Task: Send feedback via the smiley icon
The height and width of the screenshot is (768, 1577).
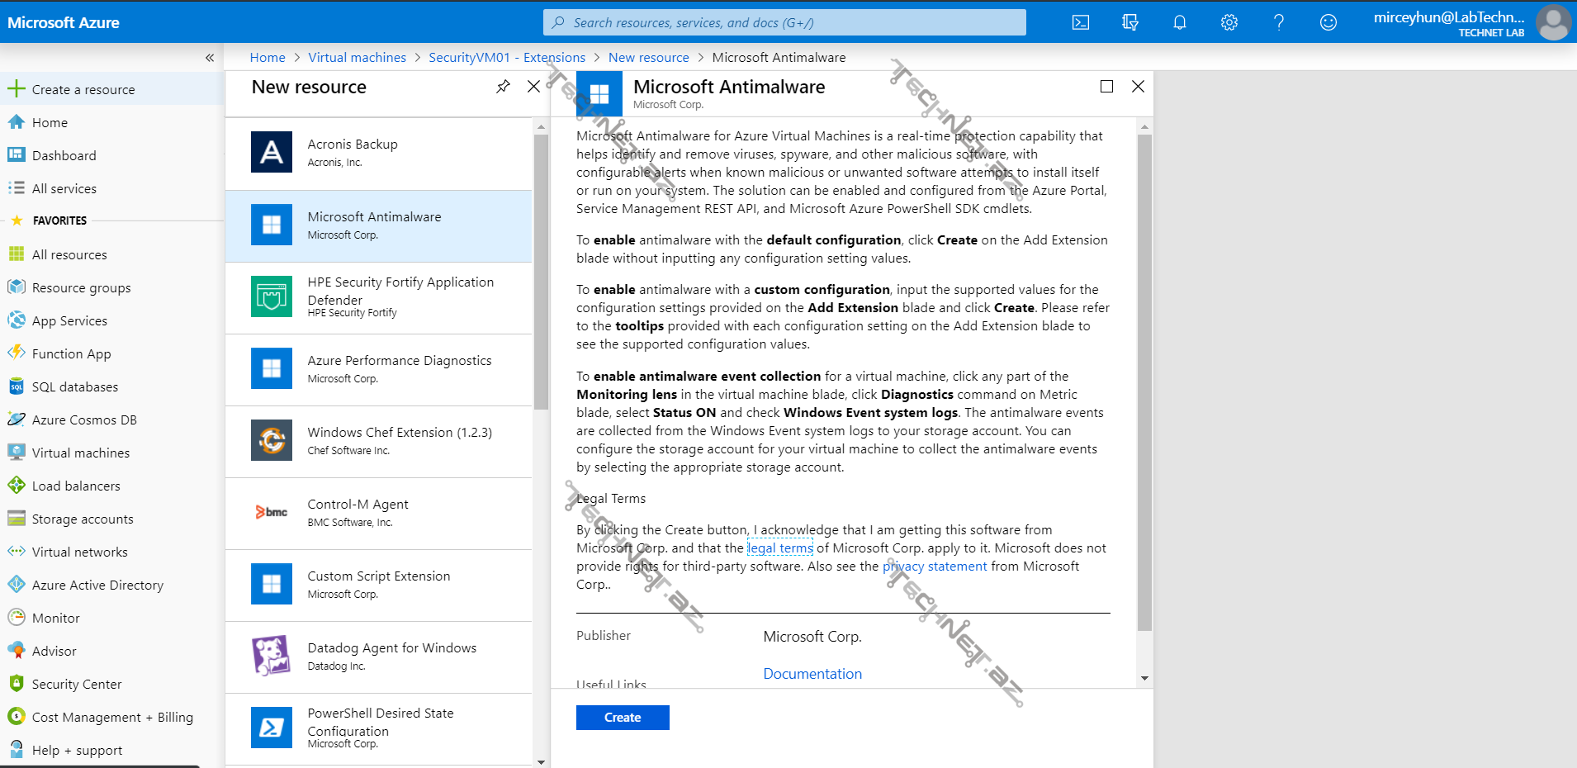Action: pyautogui.click(x=1328, y=22)
